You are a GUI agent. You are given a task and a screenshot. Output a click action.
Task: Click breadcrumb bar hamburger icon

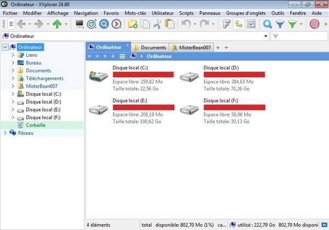[x=122, y=56]
